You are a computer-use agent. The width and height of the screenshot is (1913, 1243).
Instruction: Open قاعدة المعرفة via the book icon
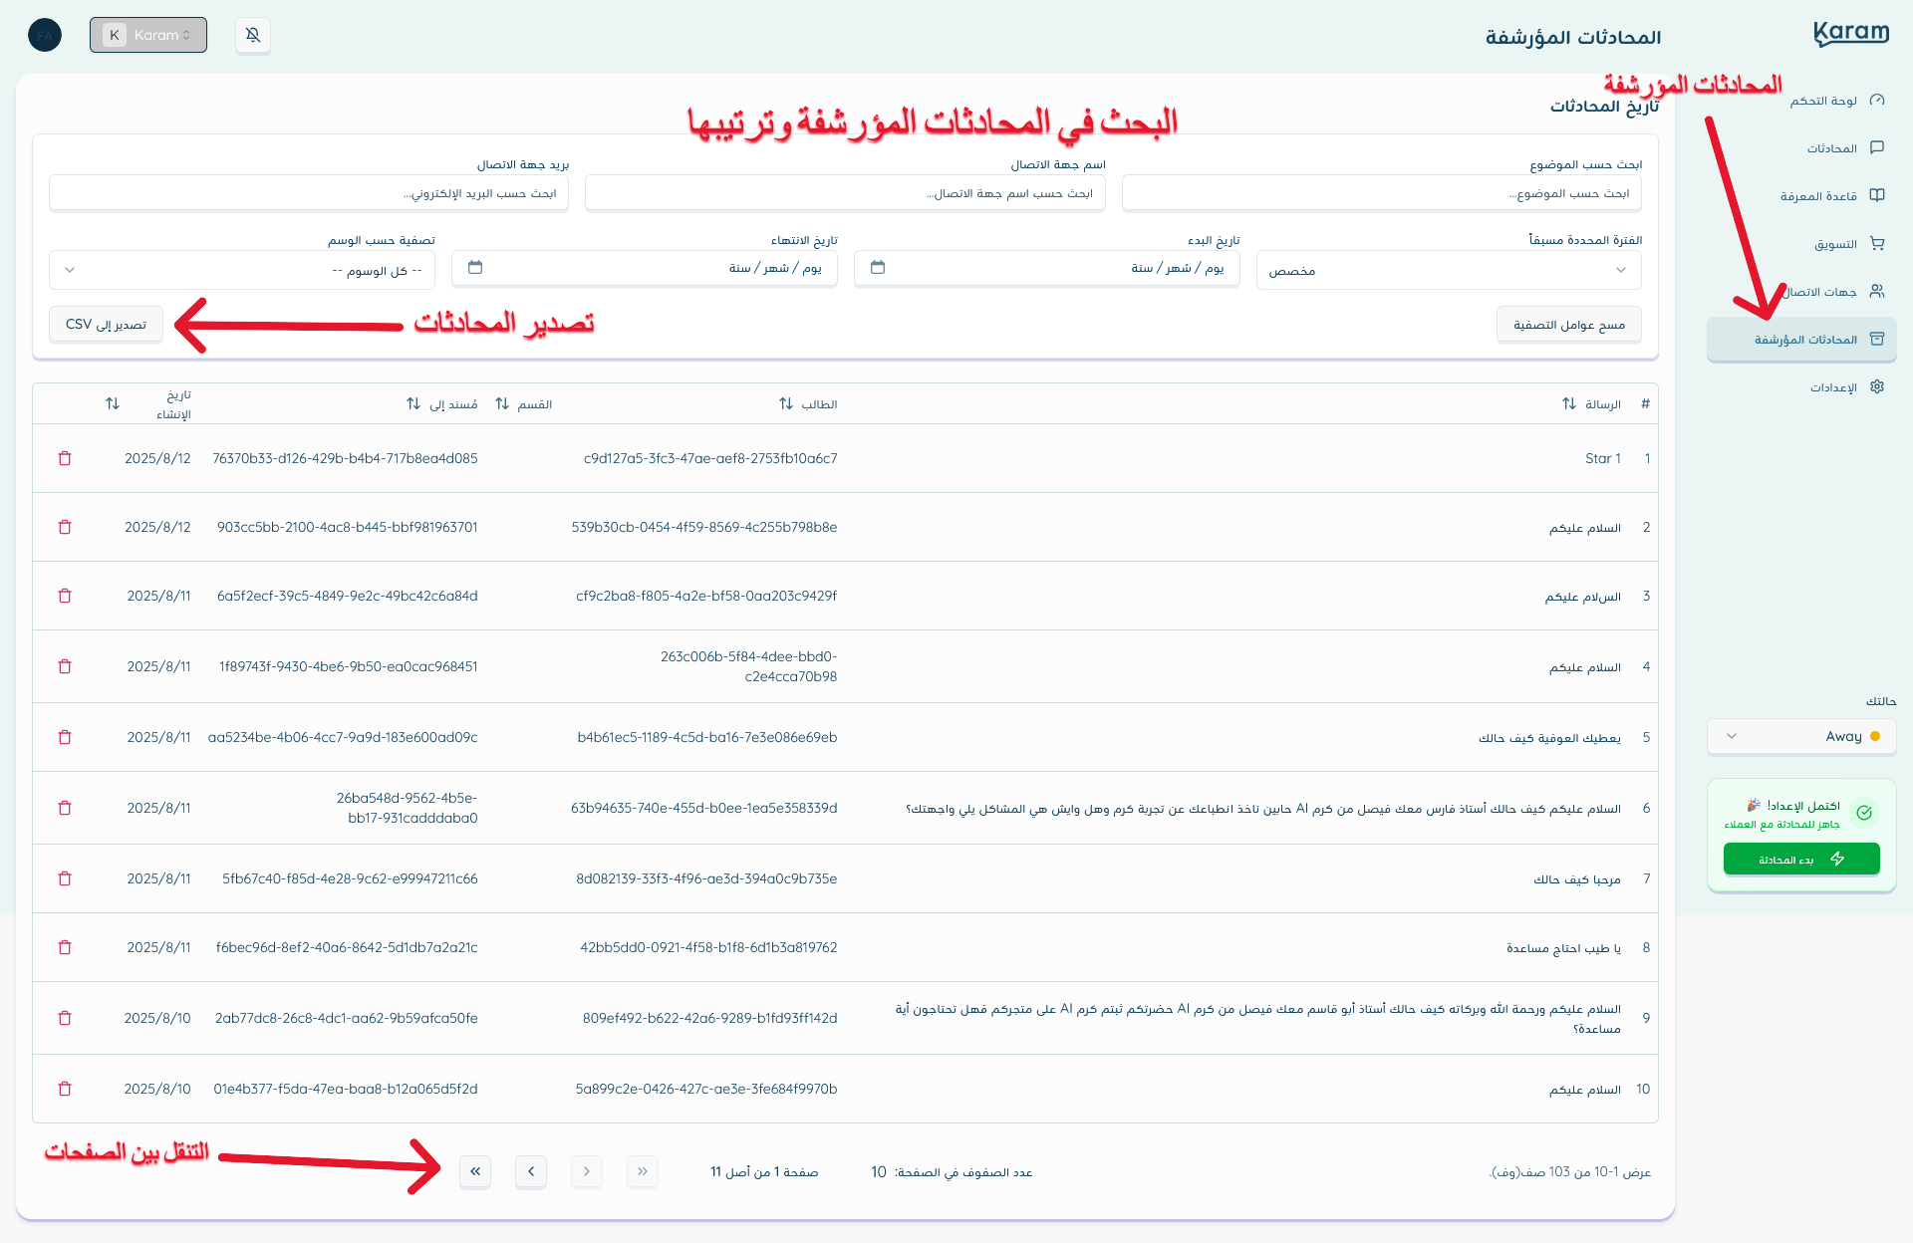[x=1878, y=195]
